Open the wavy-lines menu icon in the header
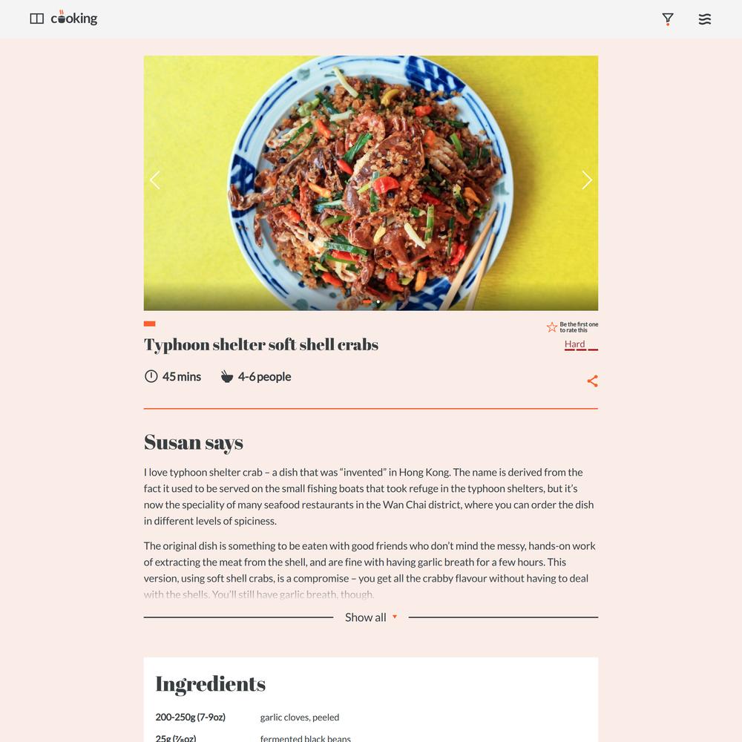 (705, 19)
